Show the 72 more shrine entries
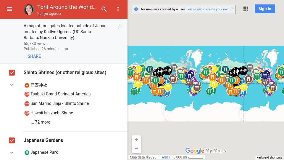The width and height of the screenshot is (284, 160). pos(41,122)
